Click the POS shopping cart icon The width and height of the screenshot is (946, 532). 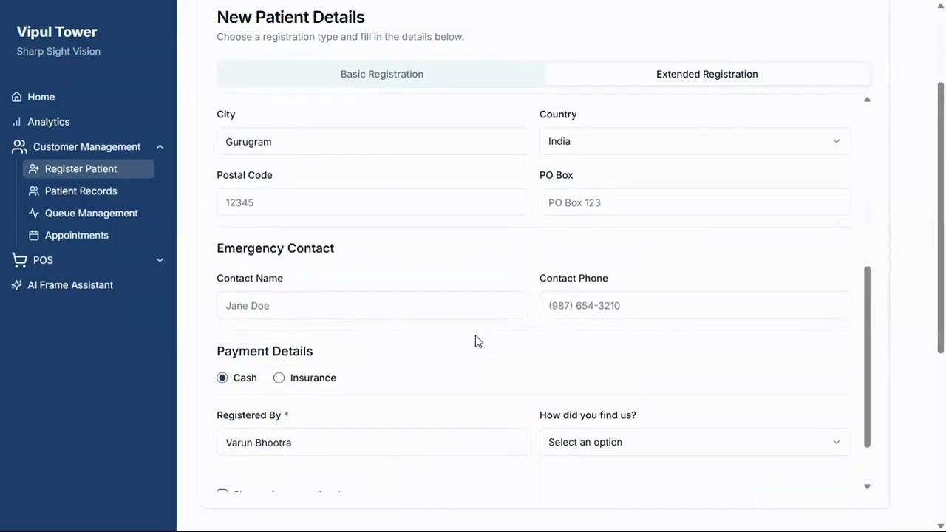coord(19,260)
